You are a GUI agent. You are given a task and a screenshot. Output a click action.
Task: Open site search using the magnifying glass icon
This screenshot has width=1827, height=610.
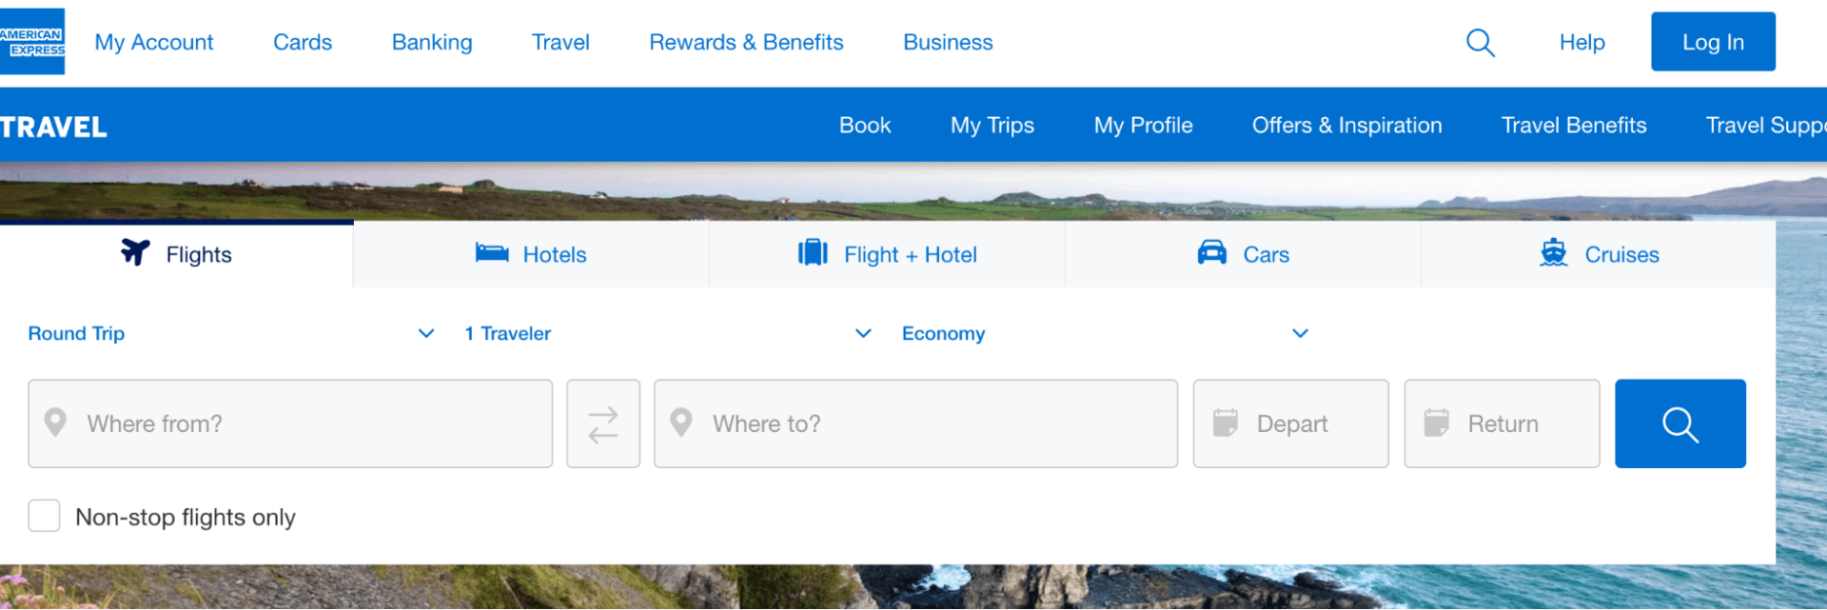pyautogui.click(x=1480, y=42)
